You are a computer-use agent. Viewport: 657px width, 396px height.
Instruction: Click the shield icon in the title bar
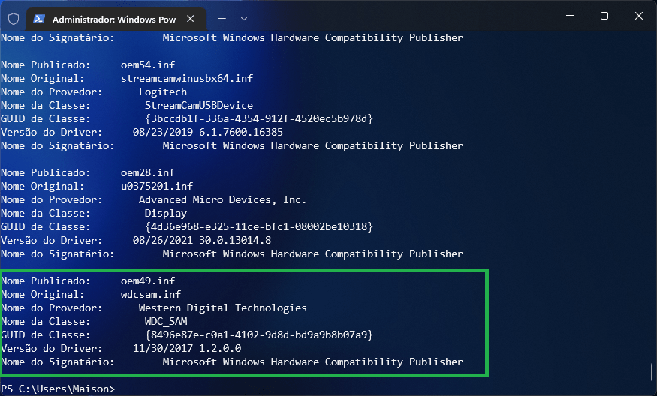click(14, 19)
